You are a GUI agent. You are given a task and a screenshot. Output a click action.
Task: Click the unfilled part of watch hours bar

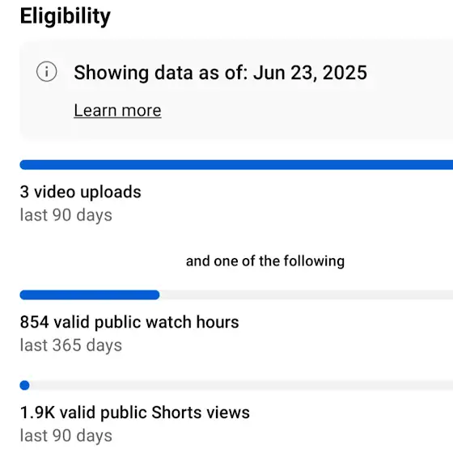point(307,295)
